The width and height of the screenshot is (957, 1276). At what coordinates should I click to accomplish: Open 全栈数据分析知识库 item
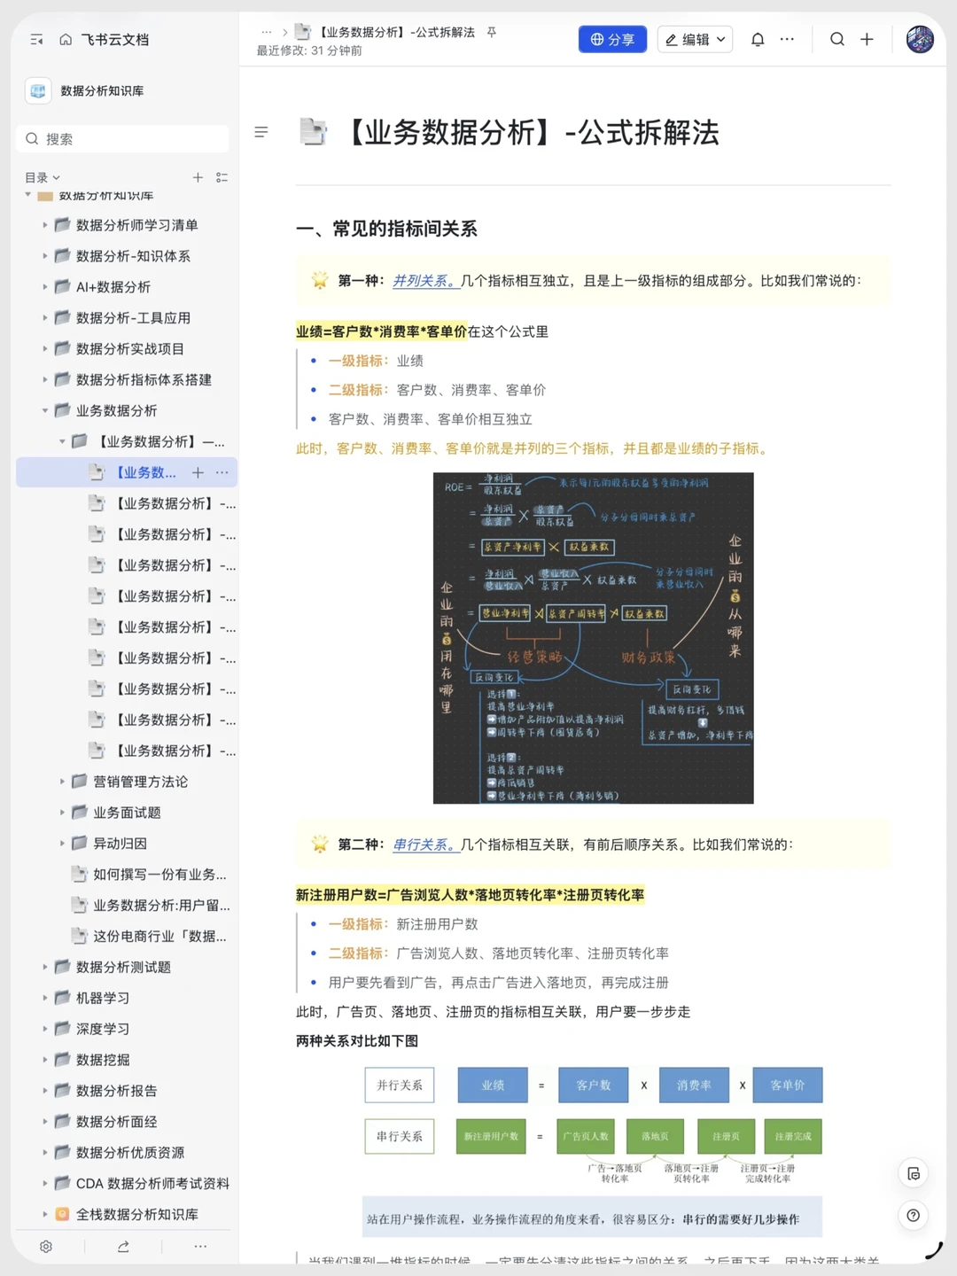[x=136, y=1215]
